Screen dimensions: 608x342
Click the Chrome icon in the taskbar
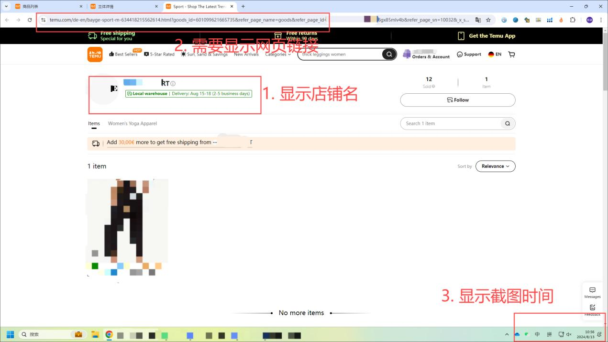pyautogui.click(x=109, y=334)
